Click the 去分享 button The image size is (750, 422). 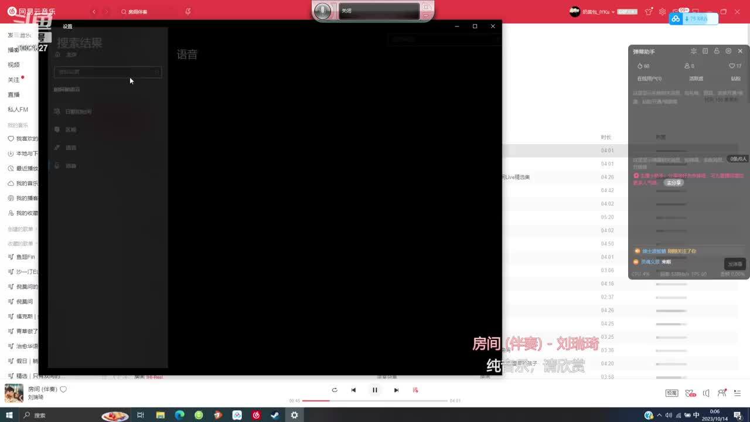673,183
